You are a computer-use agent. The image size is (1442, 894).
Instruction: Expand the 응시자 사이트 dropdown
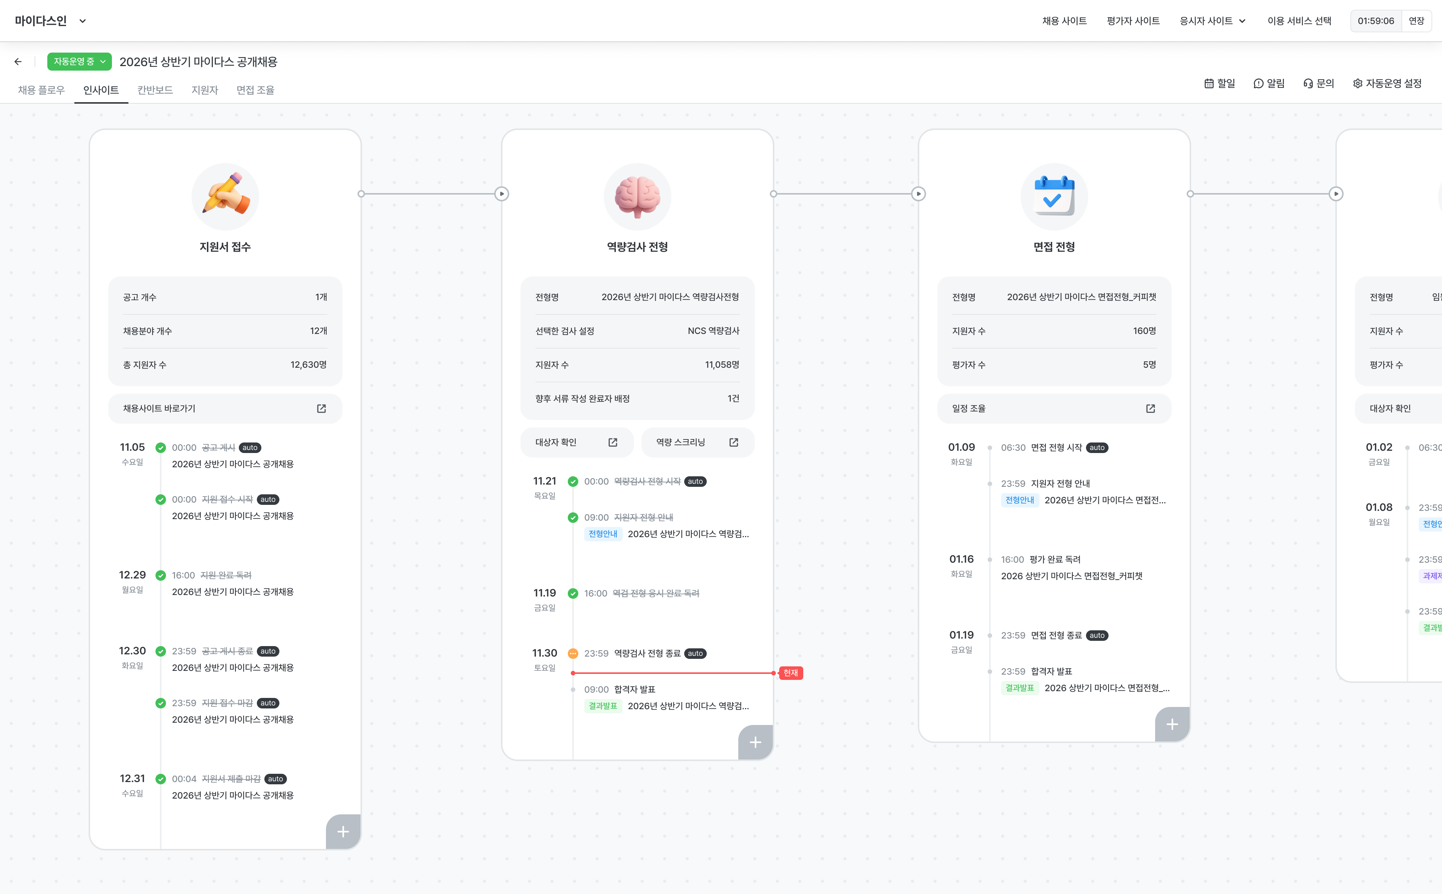(1213, 21)
